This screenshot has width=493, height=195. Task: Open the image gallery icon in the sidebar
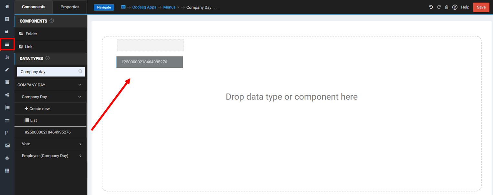[x=7, y=145]
